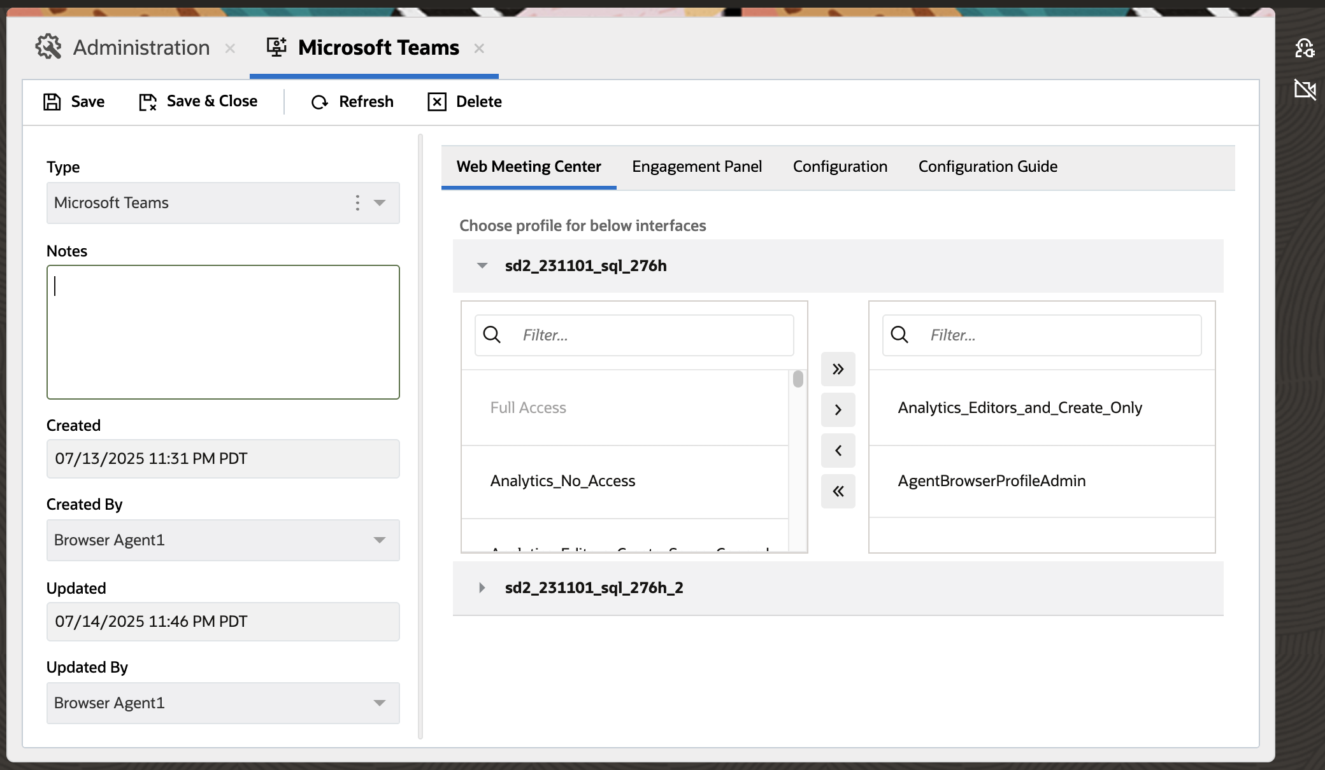The width and height of the screenshot is (1325, 770).
Task: Open the Updated By dropdown
Action: point(380,703)
